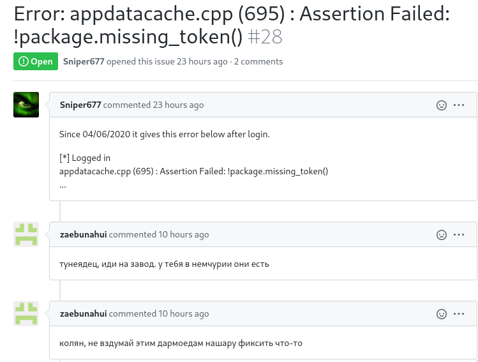The width and height of the screenshot is (478, 362).
Task: Open ellipsis menu on last zaebunahui comment
Action: 459,314
